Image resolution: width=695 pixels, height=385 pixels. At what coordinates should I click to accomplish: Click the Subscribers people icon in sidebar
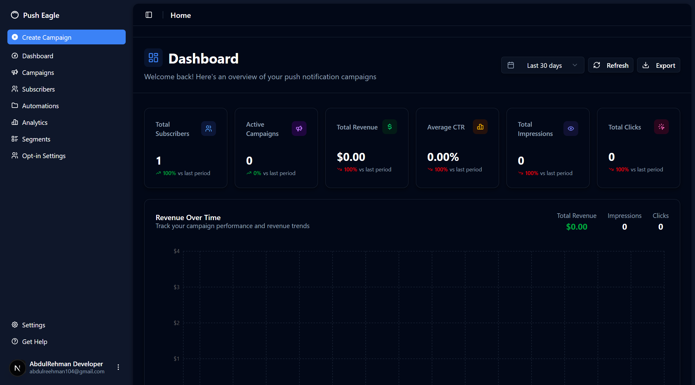pyautogui.click(x=15, y=89)
